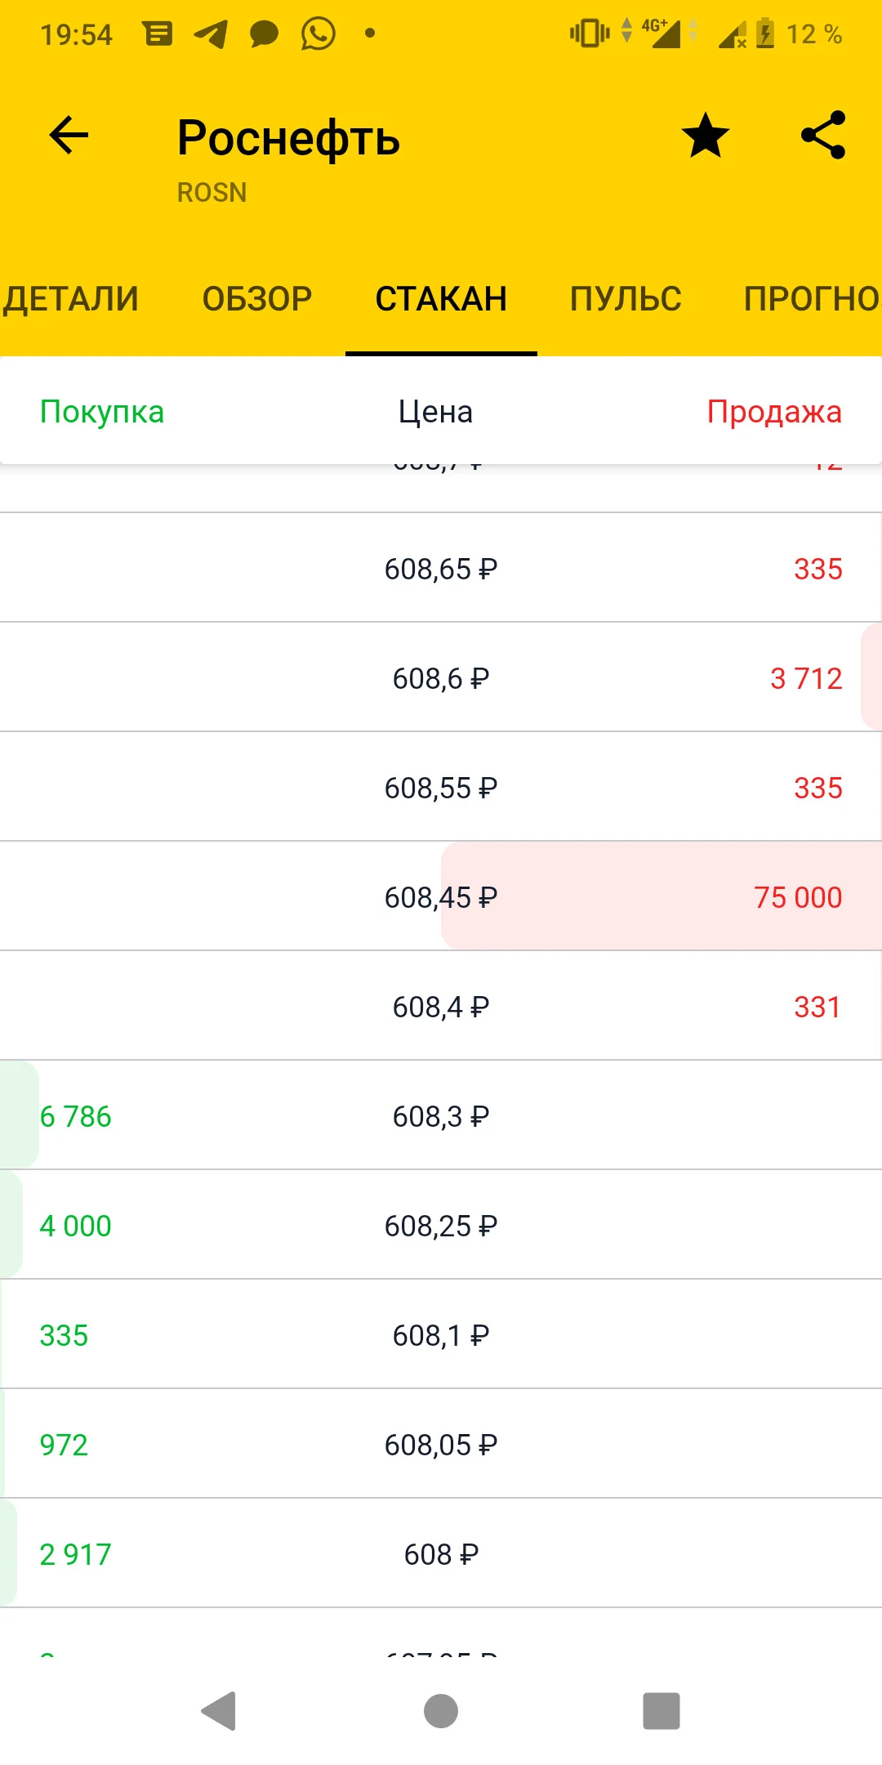Screen dimensions: 882x1765
Task: Select the СТАКАН tab
Action: pyautogui.click(x=441, y=299)
